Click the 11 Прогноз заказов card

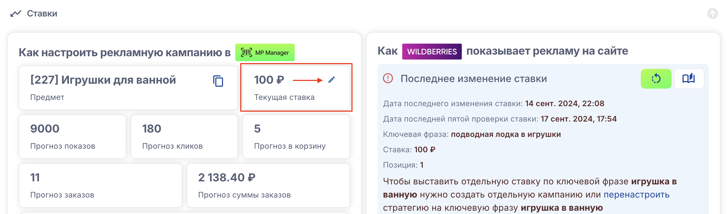point(100,185)
